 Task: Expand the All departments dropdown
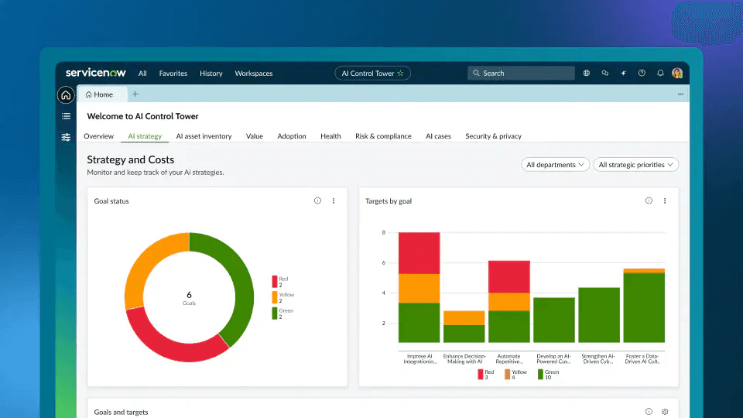coord(556,164)
